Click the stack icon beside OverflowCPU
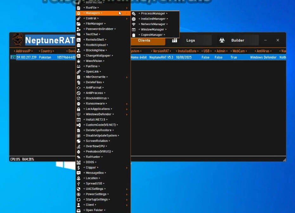The image size is (295, 213). 79,146
